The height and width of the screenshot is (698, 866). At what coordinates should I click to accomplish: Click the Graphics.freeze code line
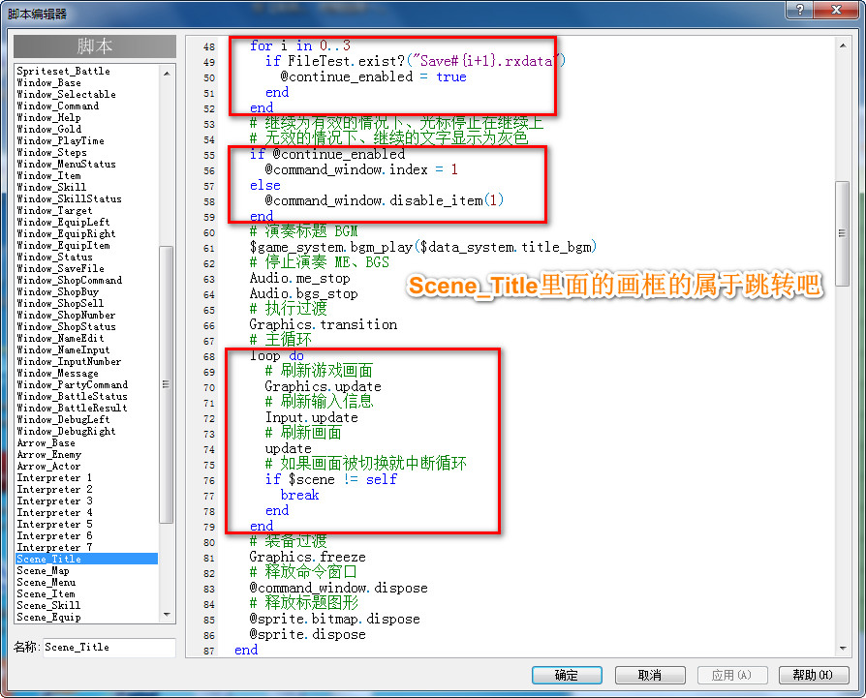(x=308, y=557)
